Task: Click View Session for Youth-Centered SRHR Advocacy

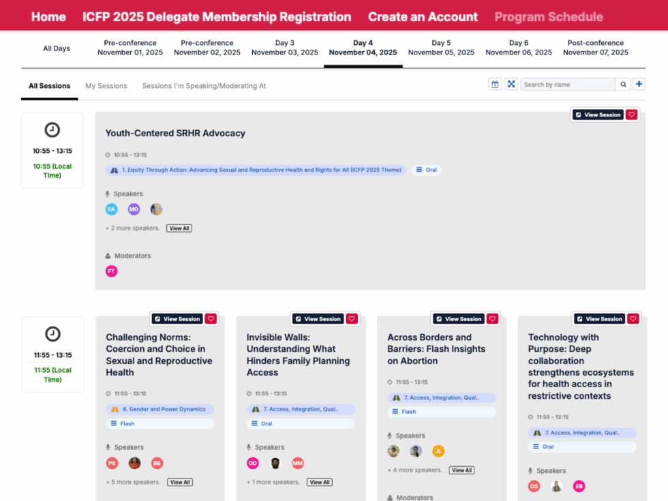Action: click(x=598, y=114)
